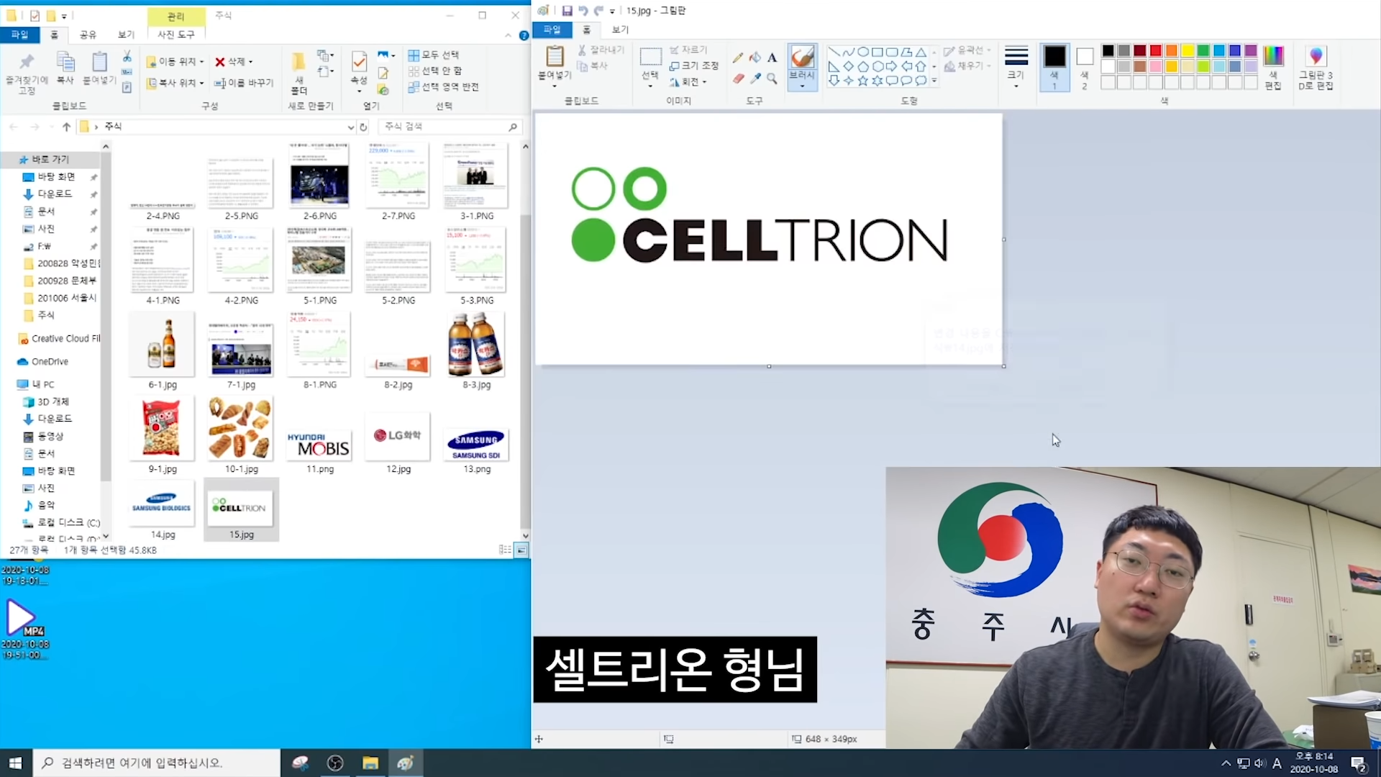Select the 13.png Samsung SDI thumbnail
Viewport: 1381px width, 777px height.
(x=476, y=443)
